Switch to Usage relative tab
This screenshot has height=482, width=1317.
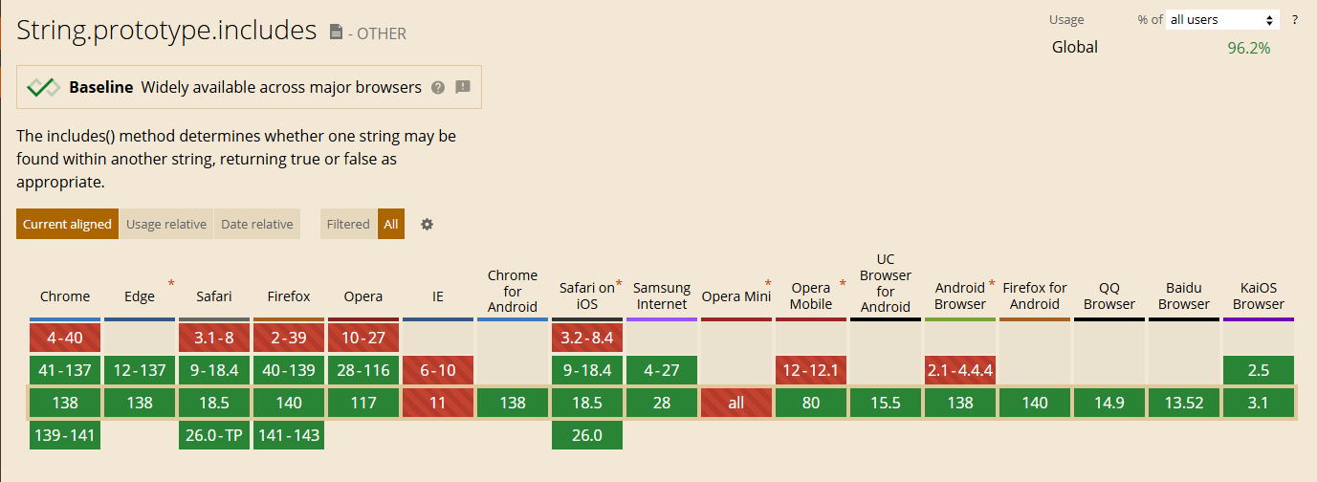166,224
